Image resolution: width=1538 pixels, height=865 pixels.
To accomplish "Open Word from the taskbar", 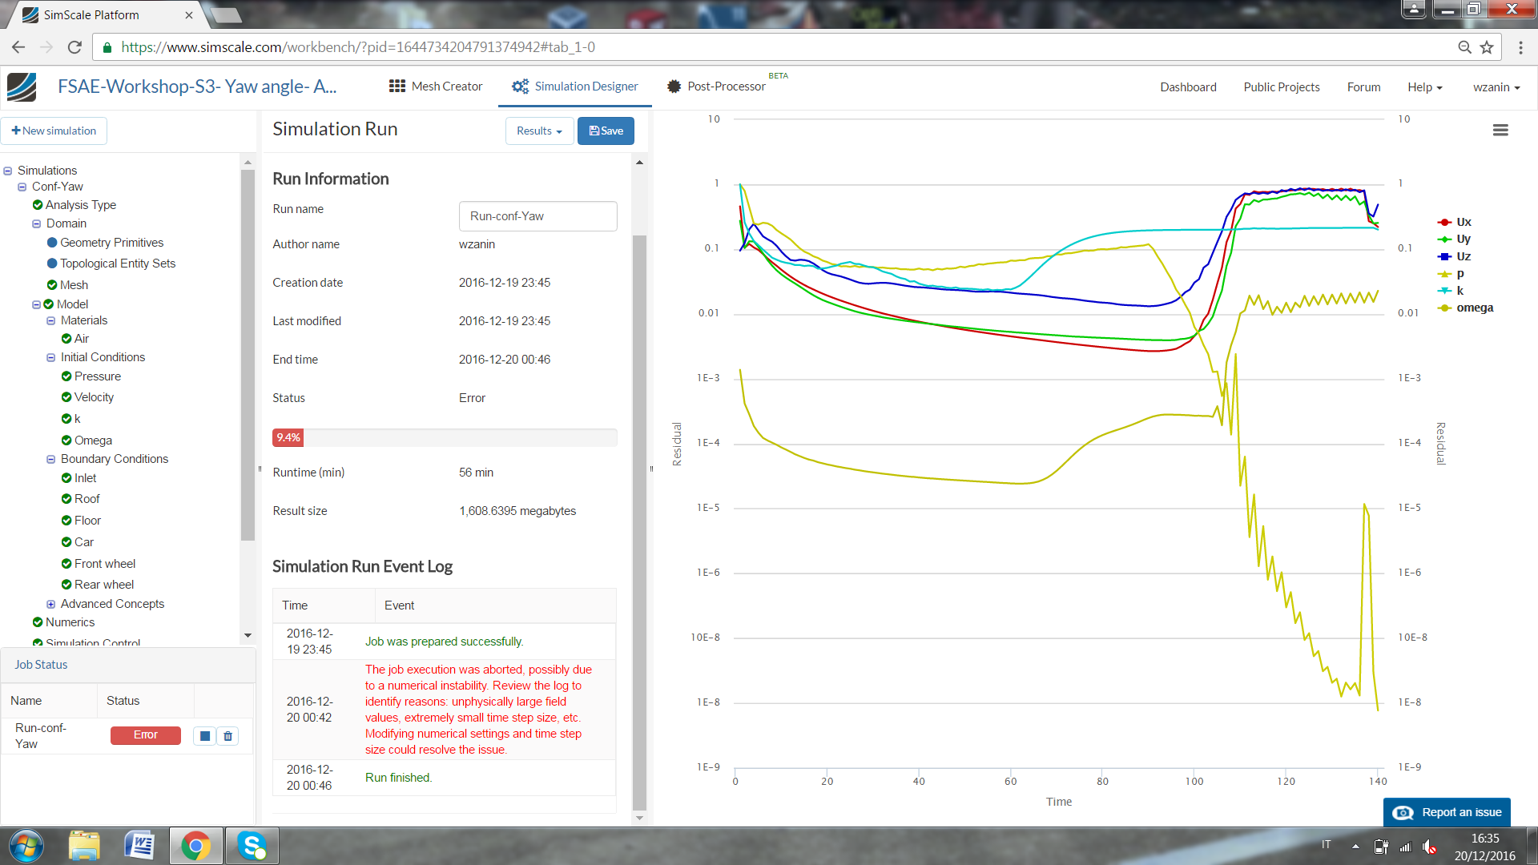I will pyautogui.click(x=139, y=846).
